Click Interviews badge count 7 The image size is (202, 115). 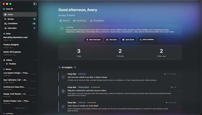click(34, 28)
